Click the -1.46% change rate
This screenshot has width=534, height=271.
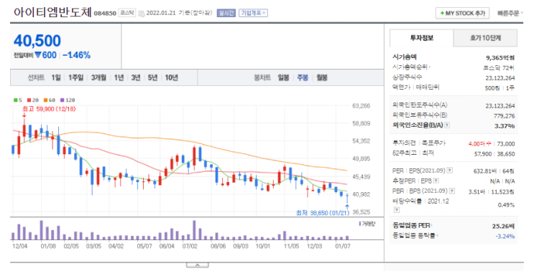pos(77,55)
